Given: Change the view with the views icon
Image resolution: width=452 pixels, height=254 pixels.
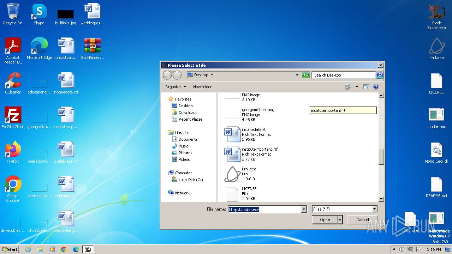Looking at the screenshot, I should (348, 87).
